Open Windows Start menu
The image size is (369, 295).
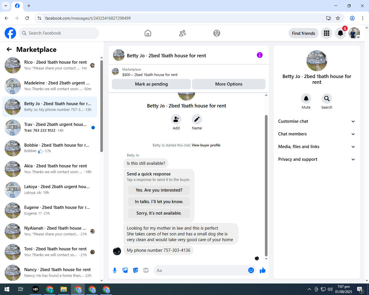(x=7, y=289)
